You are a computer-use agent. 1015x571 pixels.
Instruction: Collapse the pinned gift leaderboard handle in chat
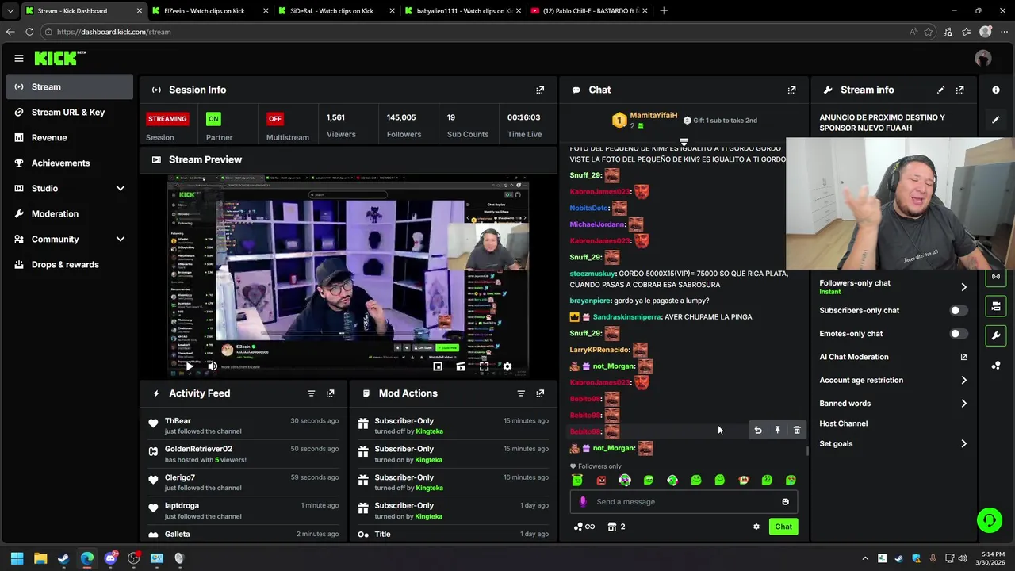(684, 142)
